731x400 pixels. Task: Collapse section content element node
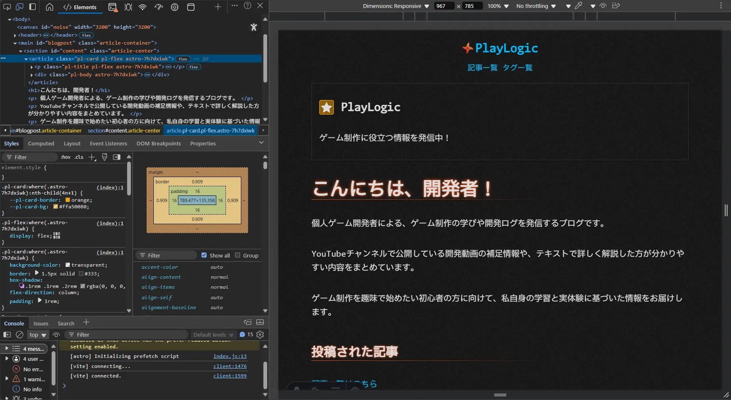(20, 51)
